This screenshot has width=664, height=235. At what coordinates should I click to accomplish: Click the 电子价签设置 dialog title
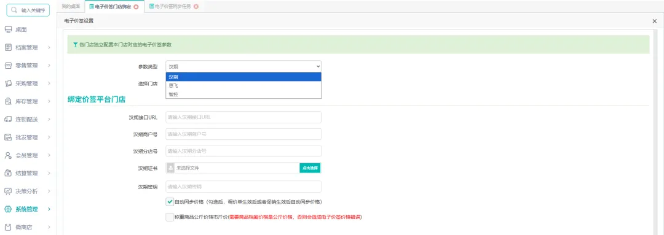(x=79, y=21)
